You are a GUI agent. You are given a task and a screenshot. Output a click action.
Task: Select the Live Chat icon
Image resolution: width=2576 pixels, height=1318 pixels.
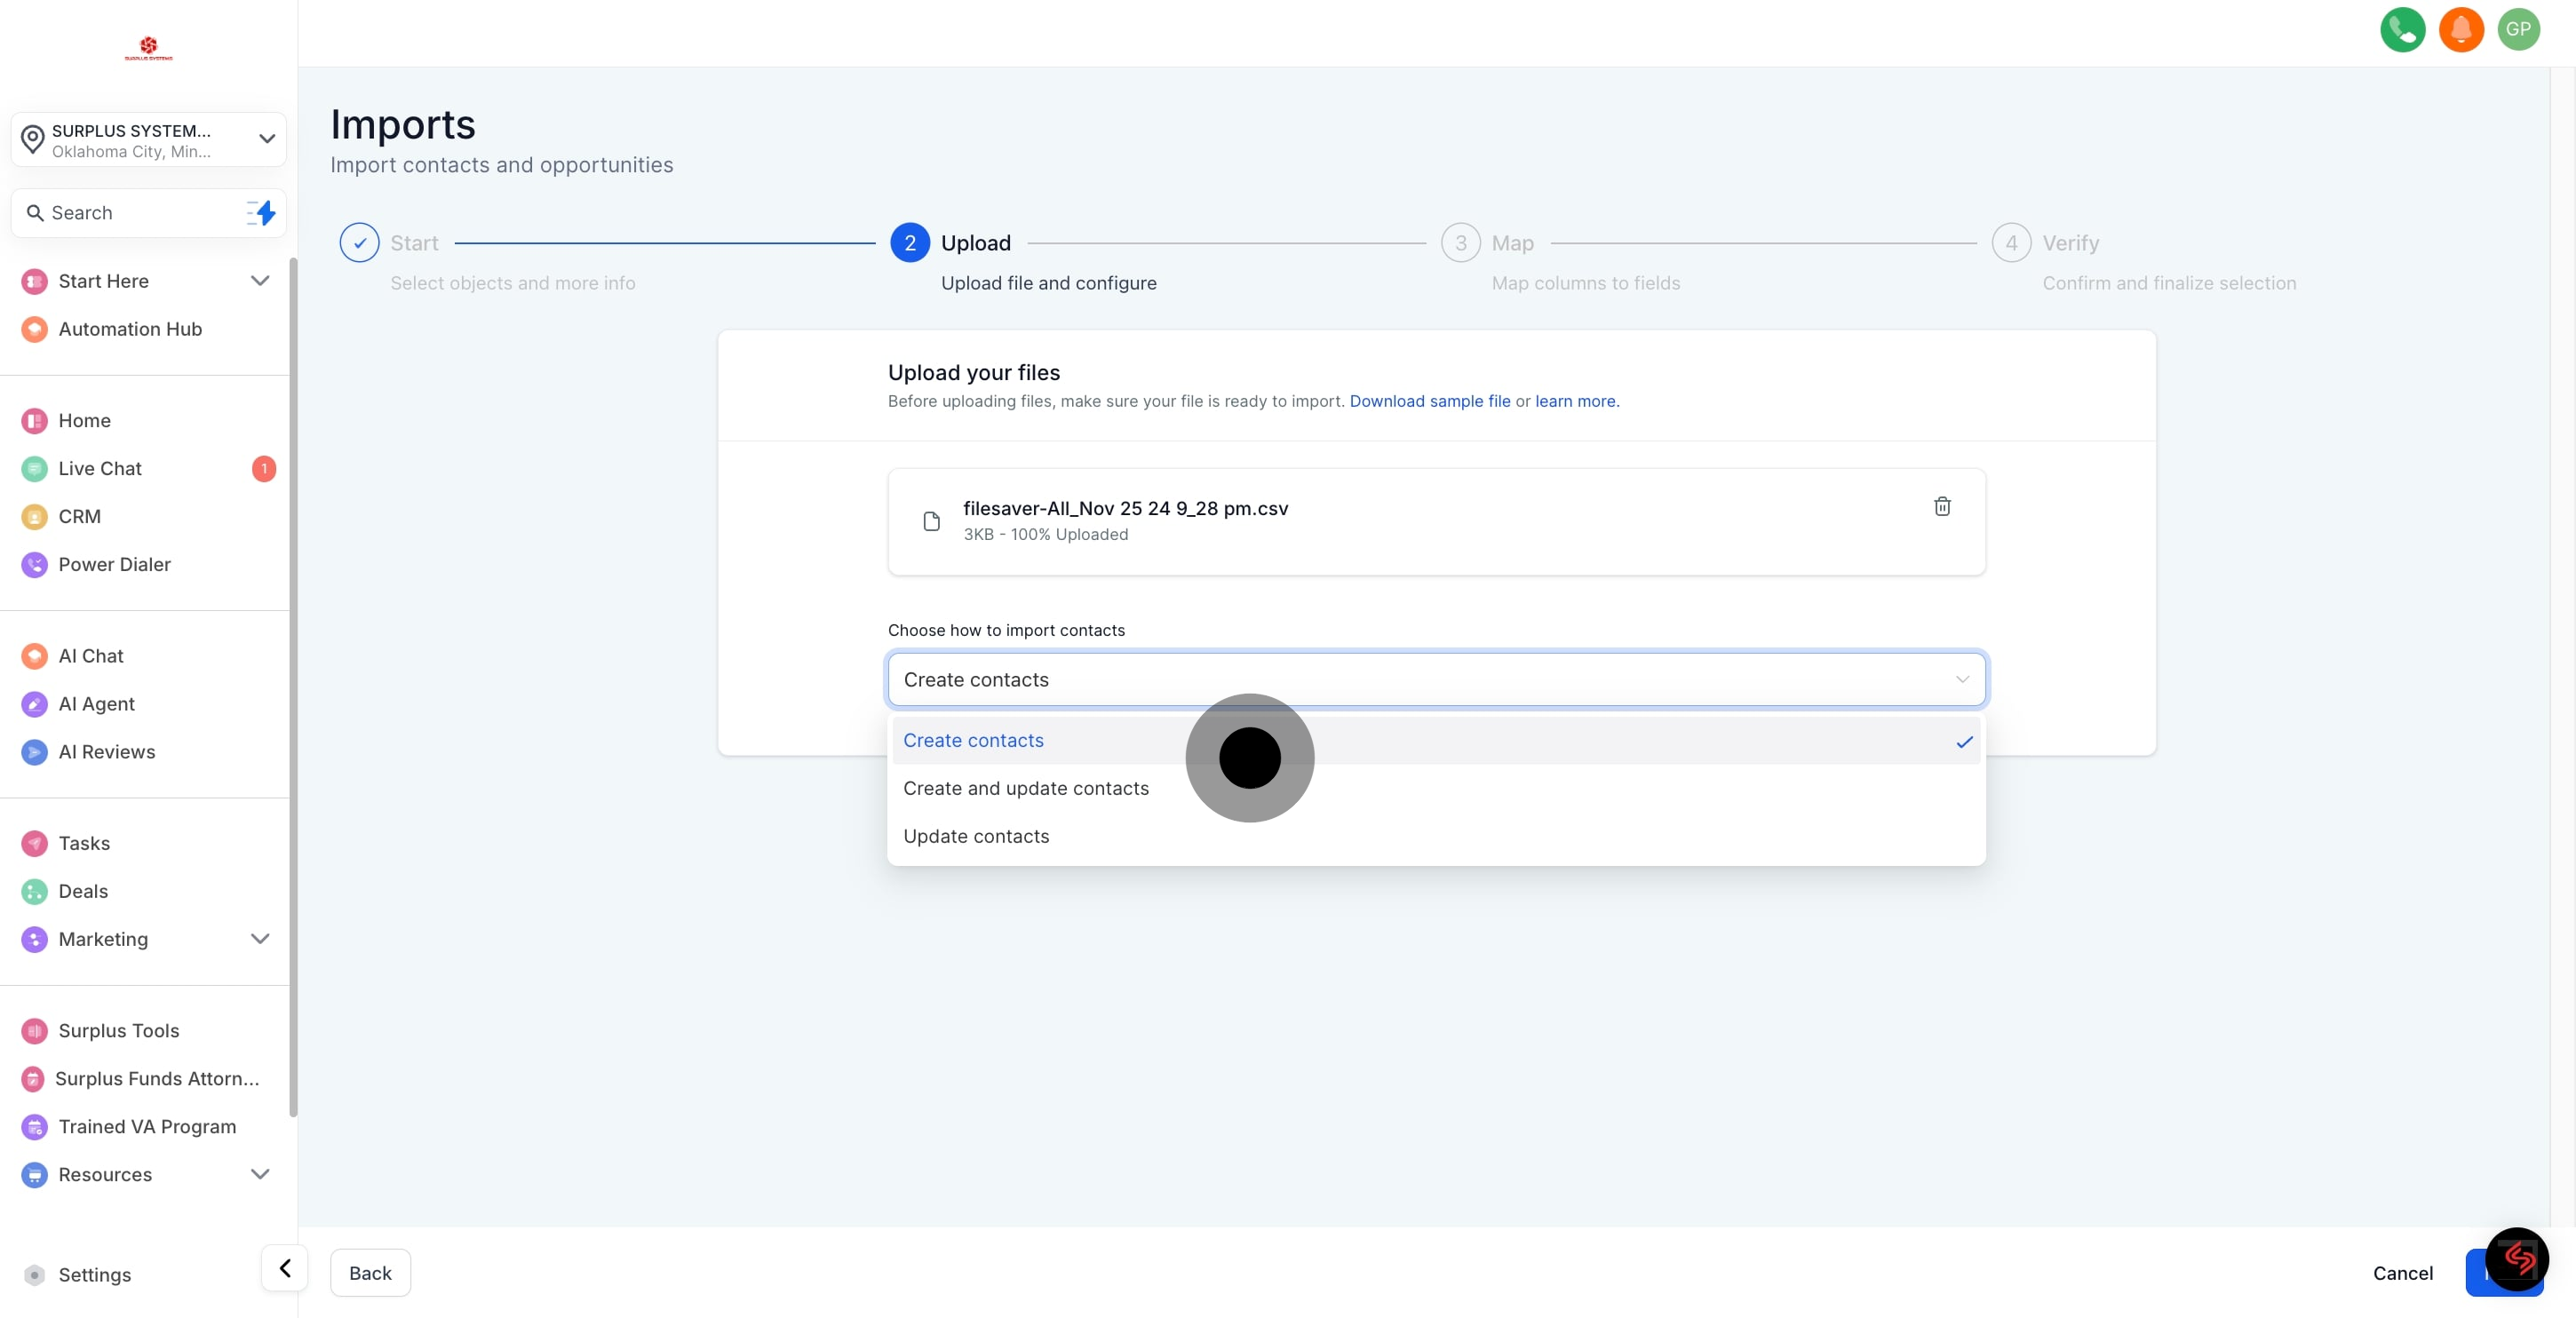34,468
